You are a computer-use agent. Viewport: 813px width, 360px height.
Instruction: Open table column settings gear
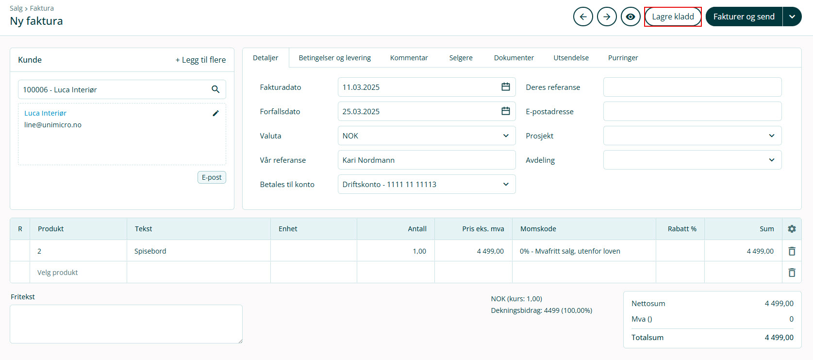point(792,229)
